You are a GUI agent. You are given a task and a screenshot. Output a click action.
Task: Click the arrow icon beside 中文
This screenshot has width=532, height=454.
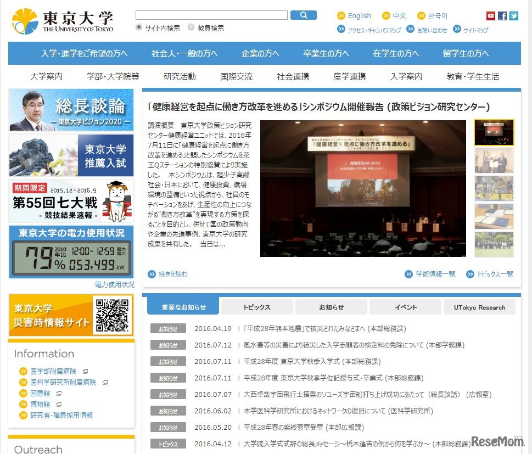[386, 15]
